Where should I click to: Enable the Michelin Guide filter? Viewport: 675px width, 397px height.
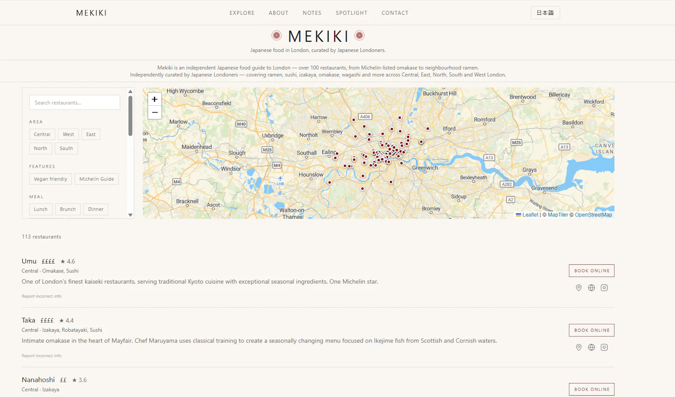[97, 179]
